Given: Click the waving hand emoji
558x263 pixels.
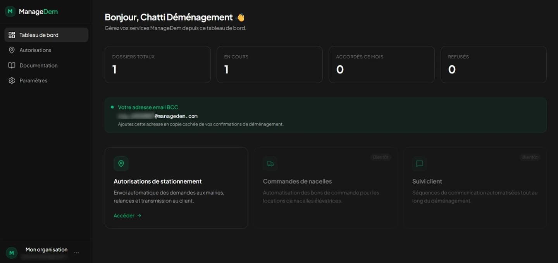Looking at the screenshot, I should point(240,17).
